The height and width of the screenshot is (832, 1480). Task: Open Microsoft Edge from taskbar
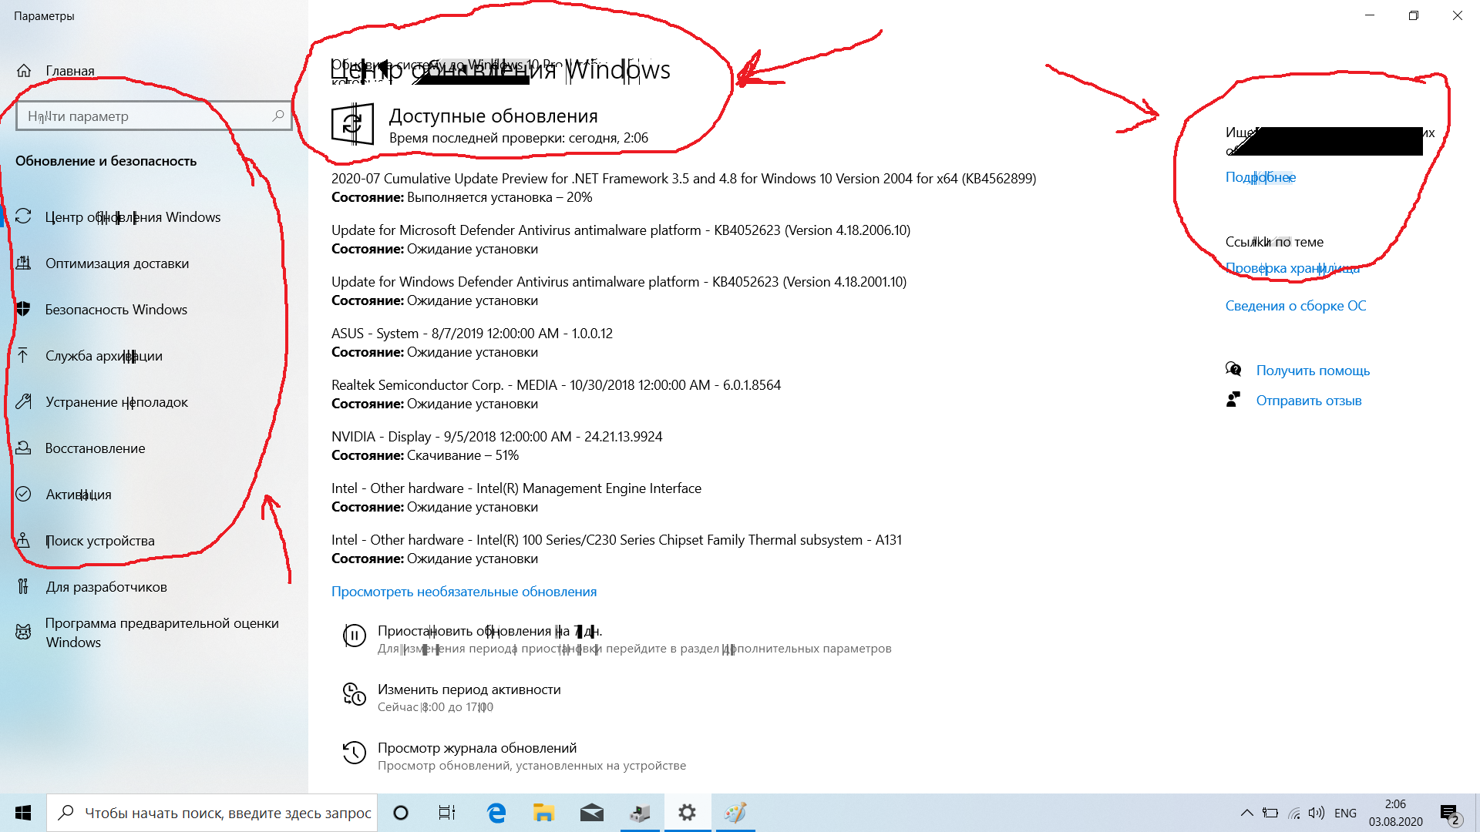click(x=496, y=813)
